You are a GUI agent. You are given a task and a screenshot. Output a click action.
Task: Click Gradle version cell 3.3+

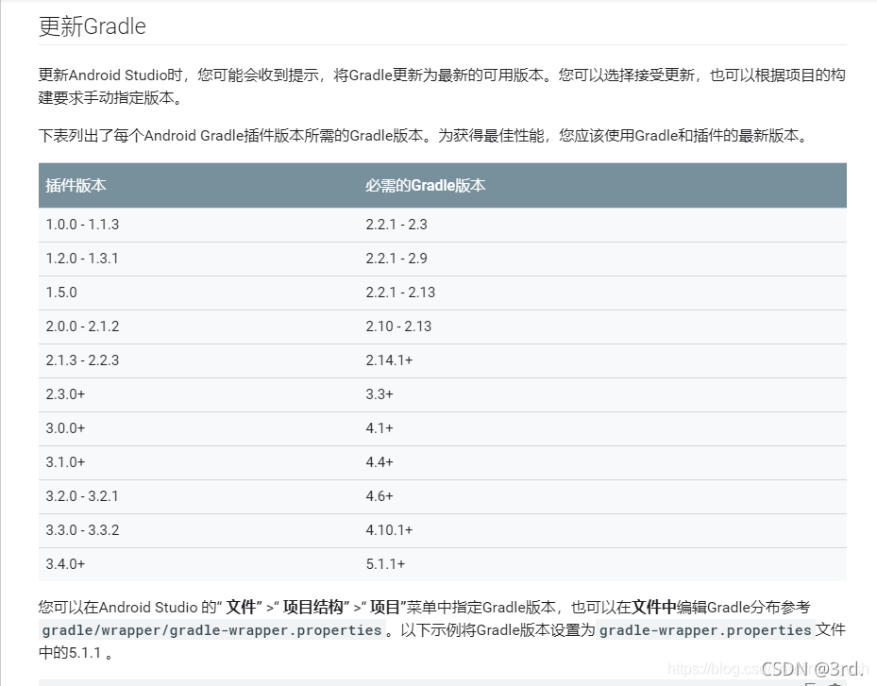379,394
